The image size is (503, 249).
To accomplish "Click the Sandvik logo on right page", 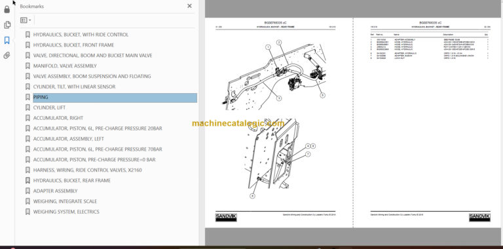I will pos(479,218).
